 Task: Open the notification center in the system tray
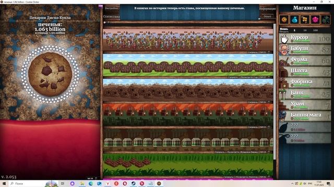tap(328, 183)
